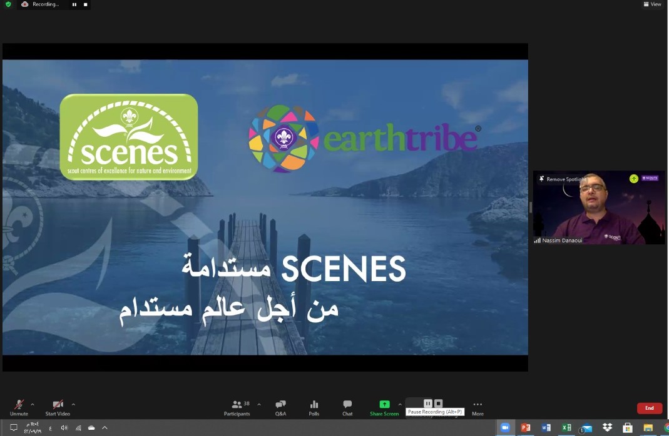Expand video options arrow beside Start Video
669x436 pixels.
[73, 404]
